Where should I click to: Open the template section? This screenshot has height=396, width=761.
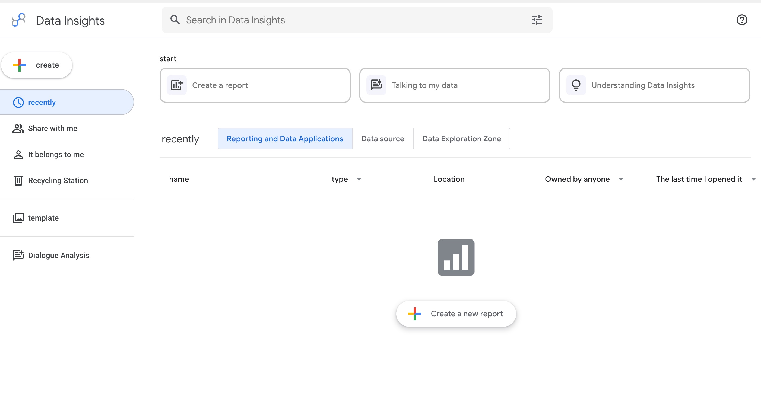coord(67,218)
